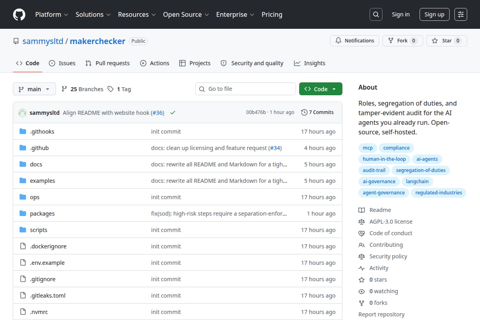Click the Readme book icon

click(362, 210)
